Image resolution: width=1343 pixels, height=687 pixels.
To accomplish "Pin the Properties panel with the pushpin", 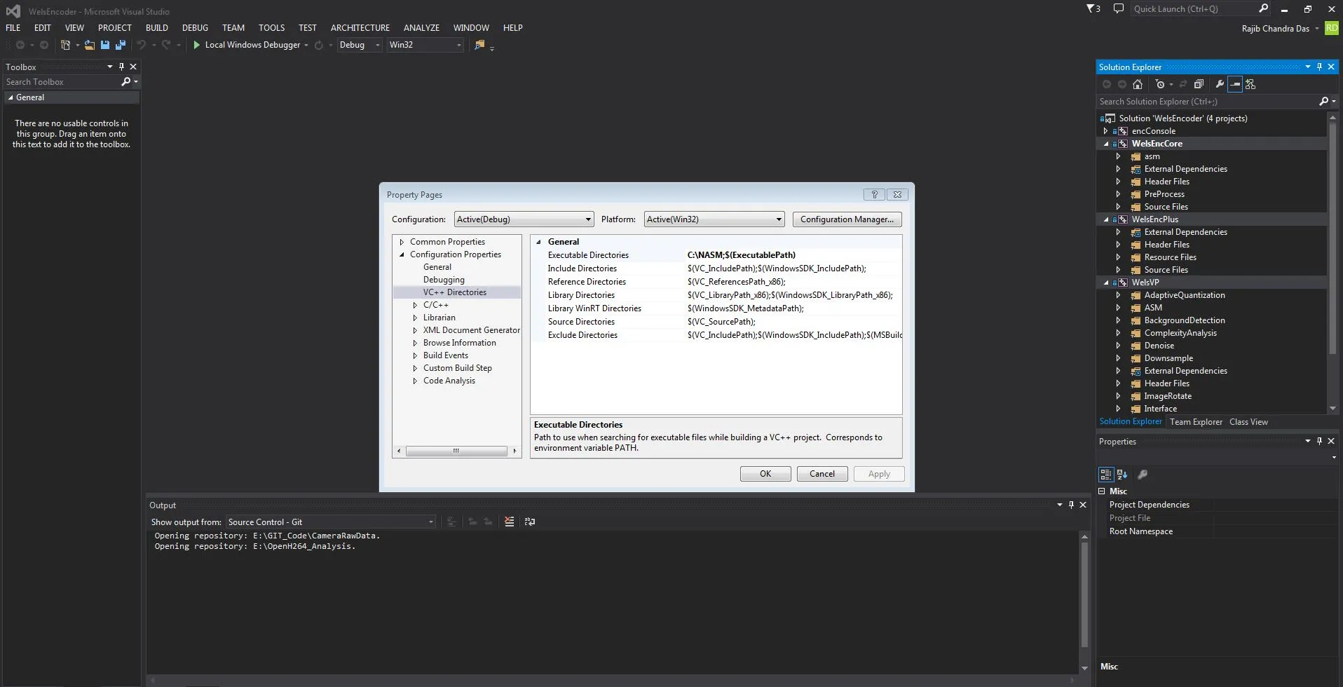I will [x=1319, y=441].
